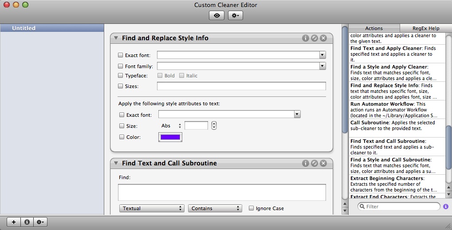The height and width of the screenshot is (230, 452).
Task: Select the Actions tab
Action: (374, 28)
